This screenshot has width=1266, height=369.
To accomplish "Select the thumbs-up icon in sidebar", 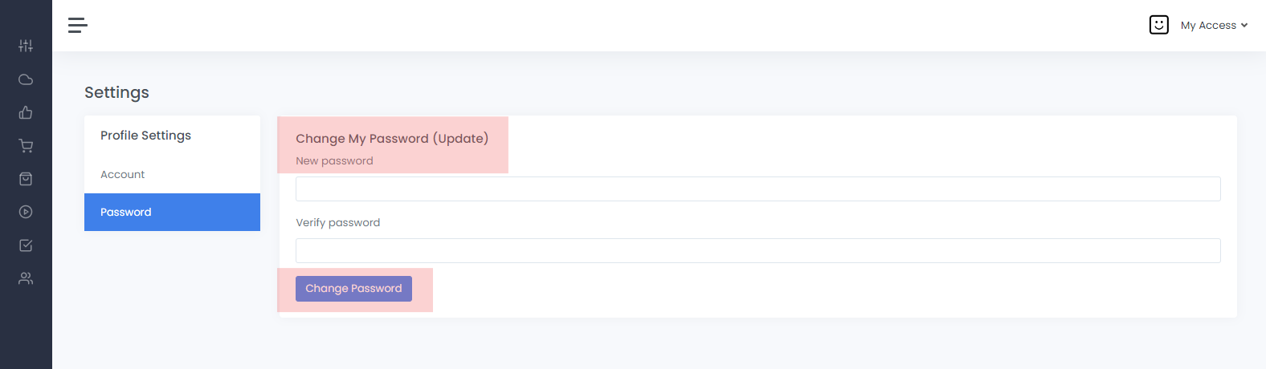I will click(26, 112).
